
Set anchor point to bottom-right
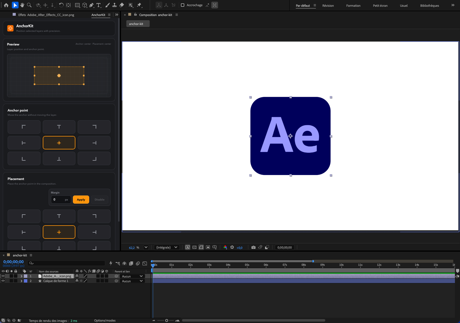(x=94, y=158)
